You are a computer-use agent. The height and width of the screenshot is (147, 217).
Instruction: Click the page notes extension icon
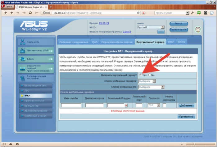[x=212, y=13]
